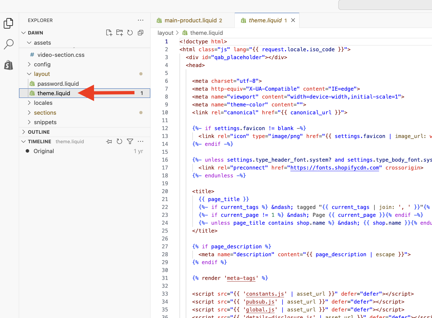The width and height of the screenshot is (432, 318).
Task: Open the Shopify extension panel
Action: click(9, 65)
